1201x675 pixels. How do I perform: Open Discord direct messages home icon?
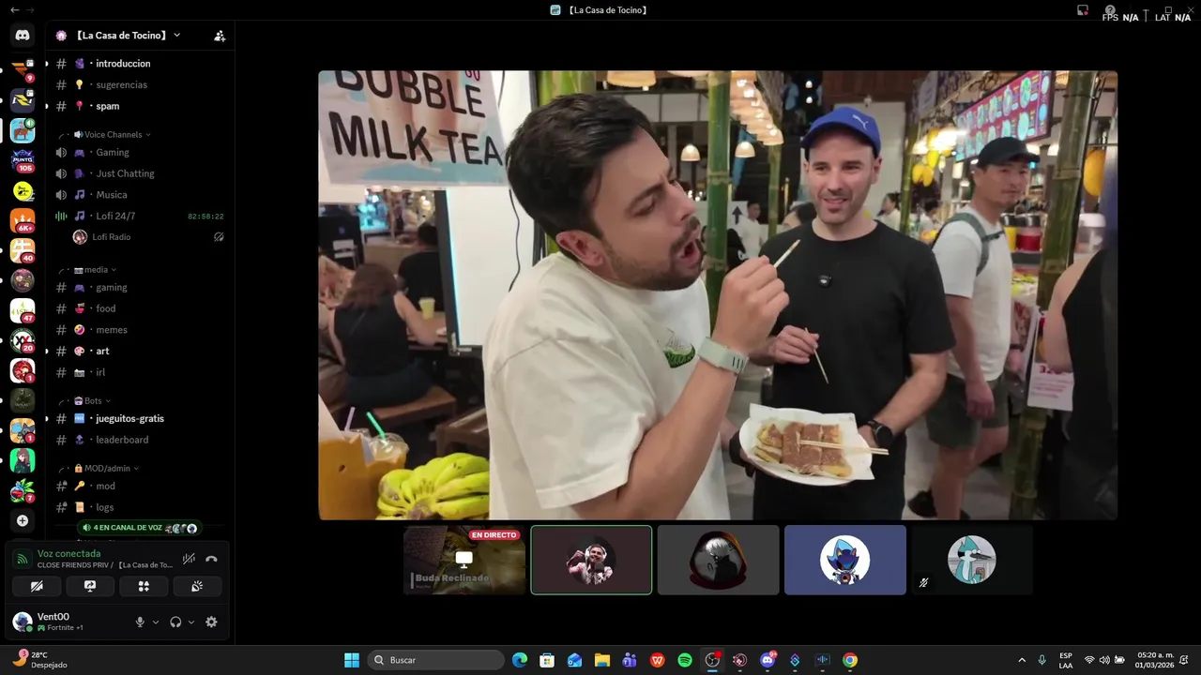23,36
